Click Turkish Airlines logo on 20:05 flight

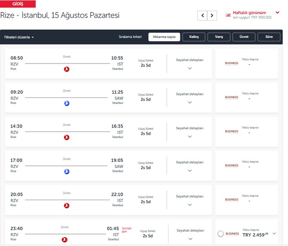pyautogui.click(x=67, y=206)
